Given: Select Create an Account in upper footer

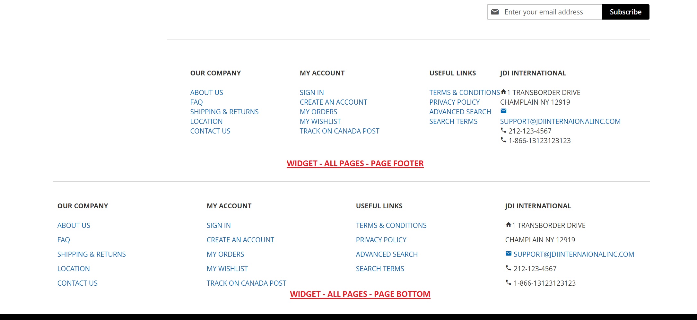Looking at the screenshot, I should point(333,102).
